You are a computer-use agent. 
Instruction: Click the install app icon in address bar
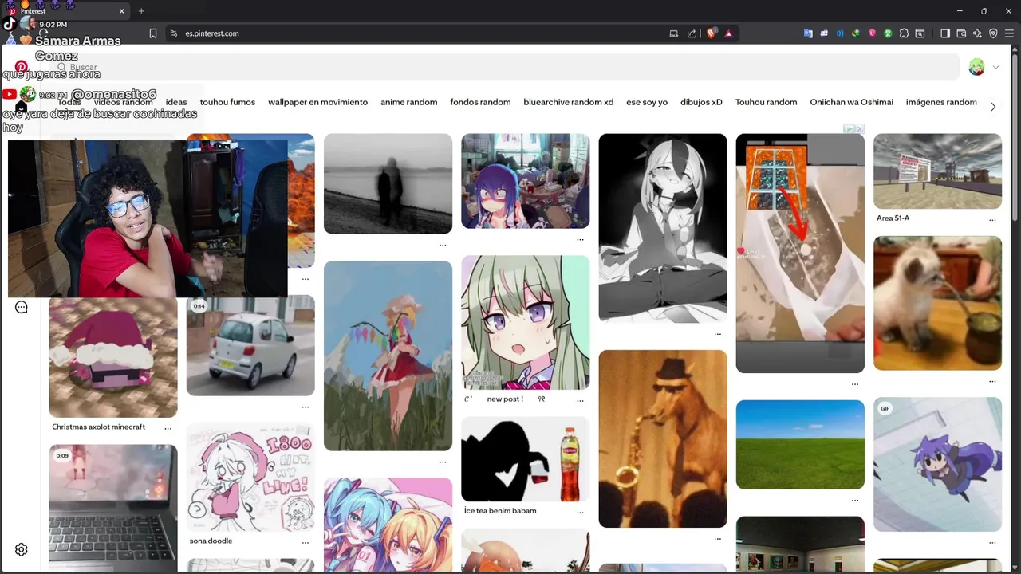[x=674, y=33]
